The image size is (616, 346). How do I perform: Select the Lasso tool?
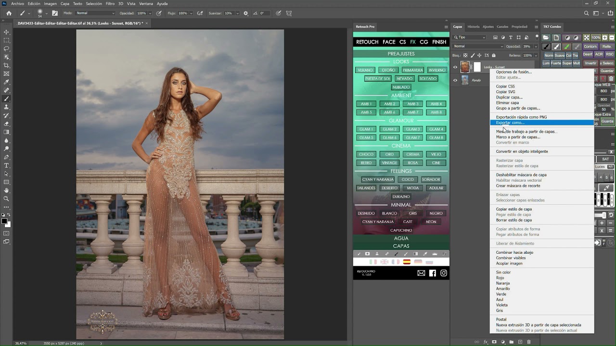coord(6,49)
